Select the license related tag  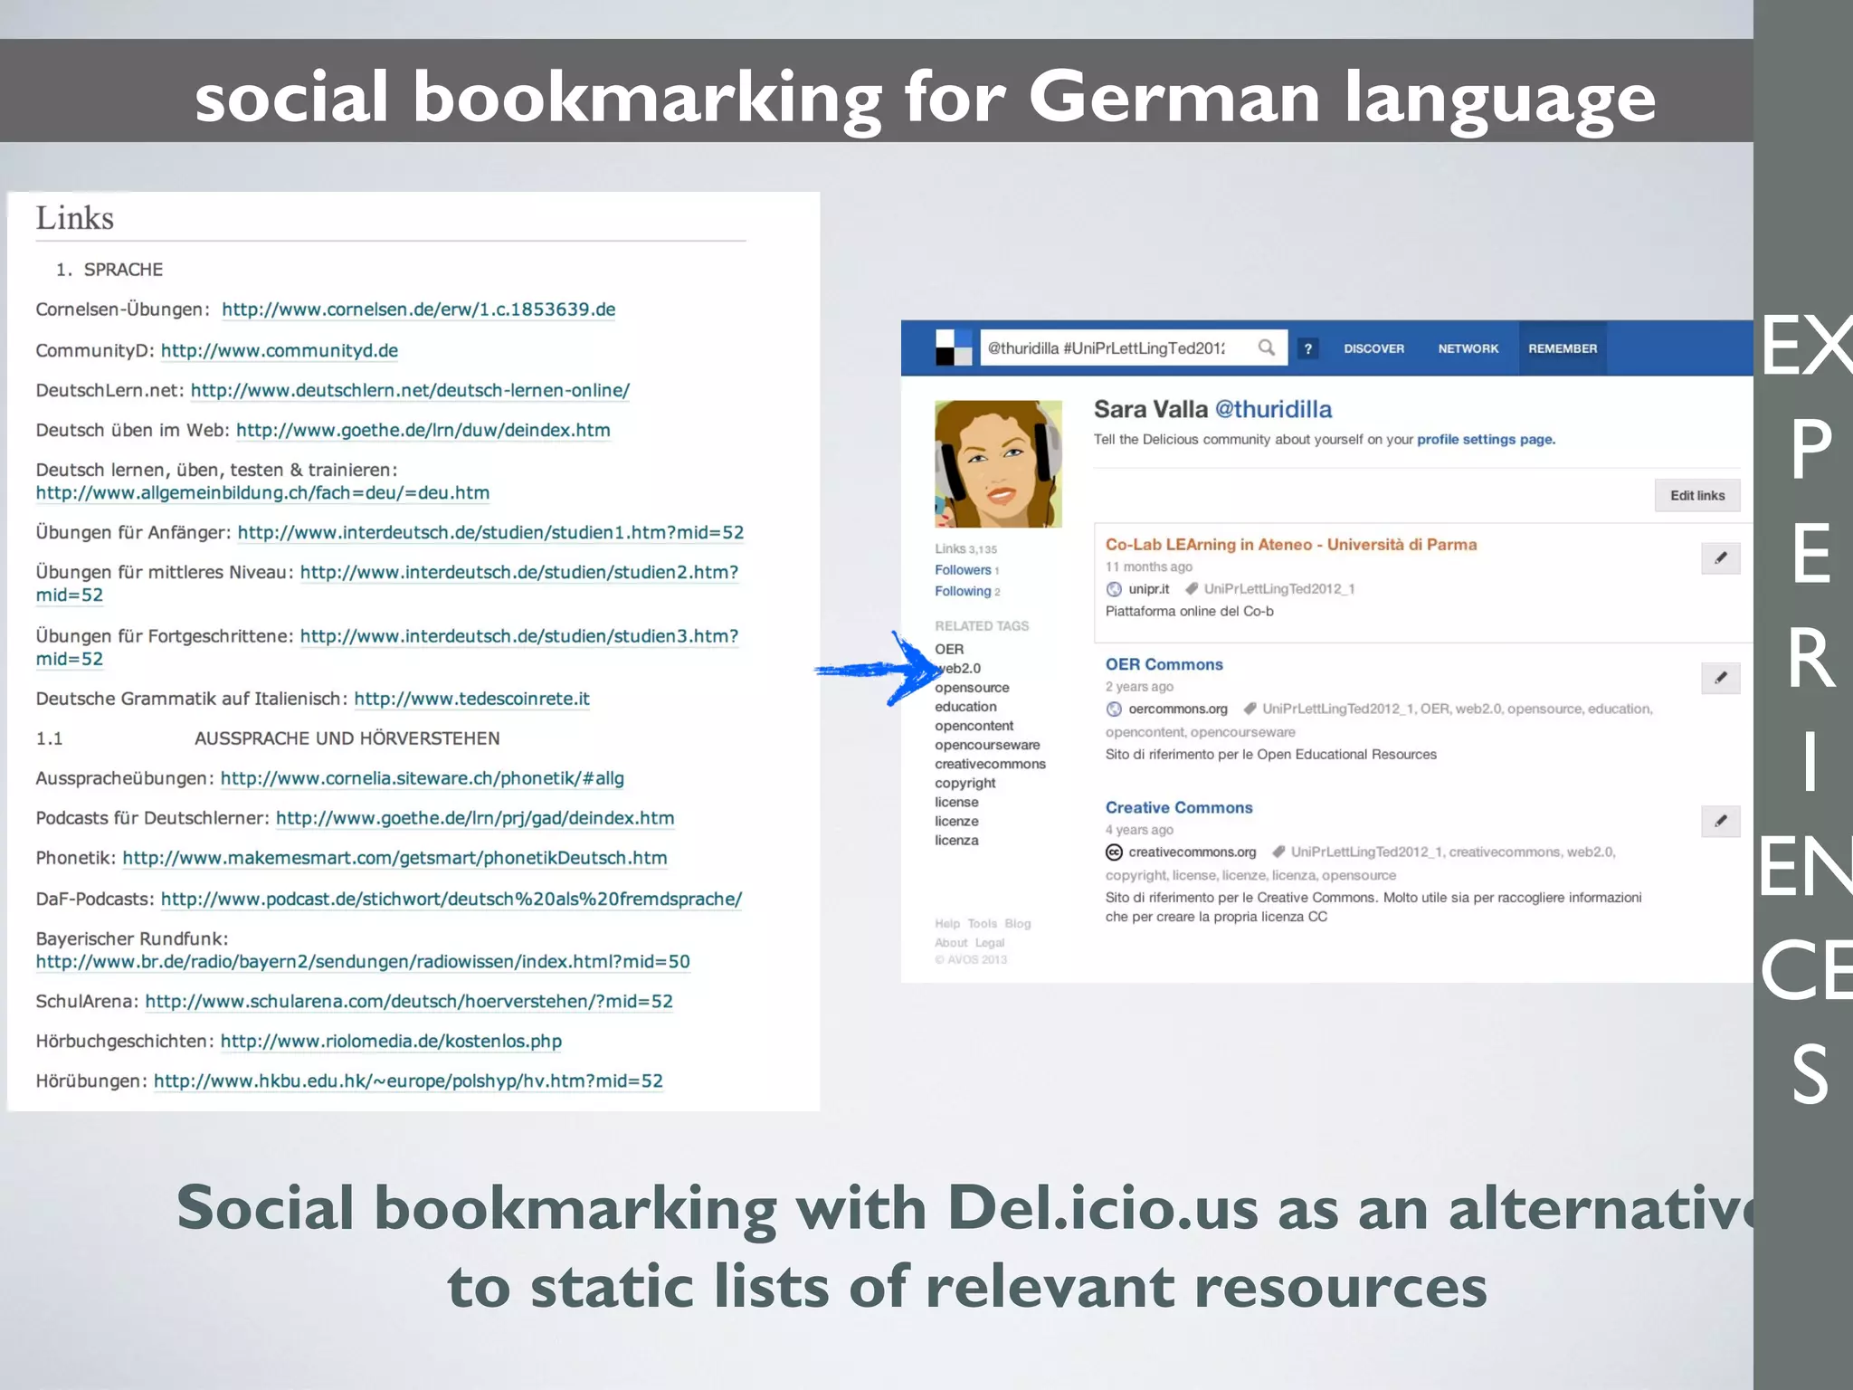pos(956,802)
